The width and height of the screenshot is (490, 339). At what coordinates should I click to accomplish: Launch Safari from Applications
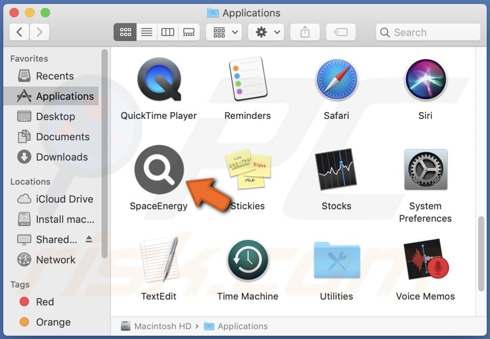337,79
